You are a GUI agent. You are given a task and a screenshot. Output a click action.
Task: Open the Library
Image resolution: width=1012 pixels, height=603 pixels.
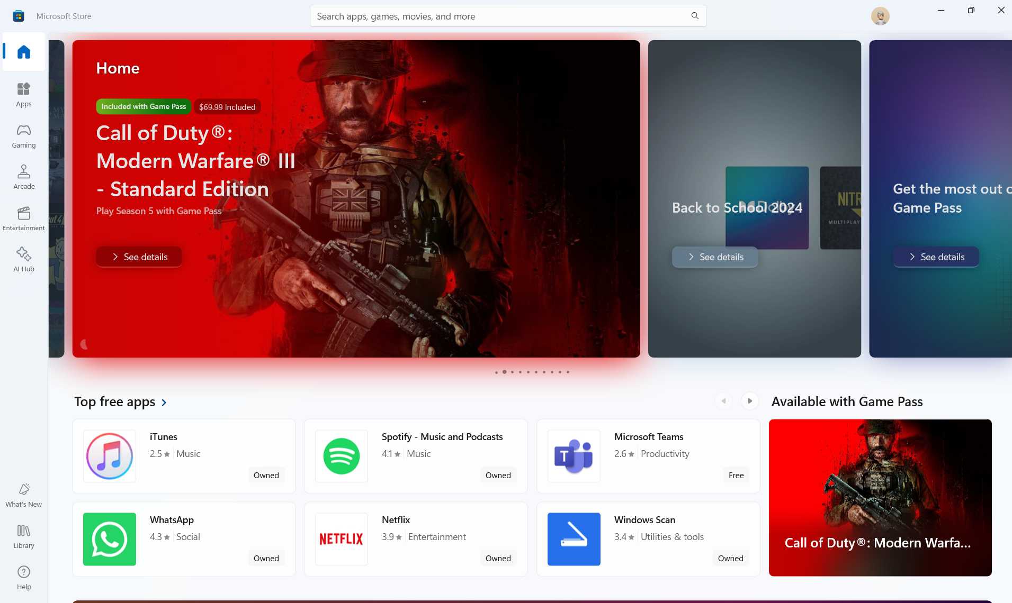24,536
